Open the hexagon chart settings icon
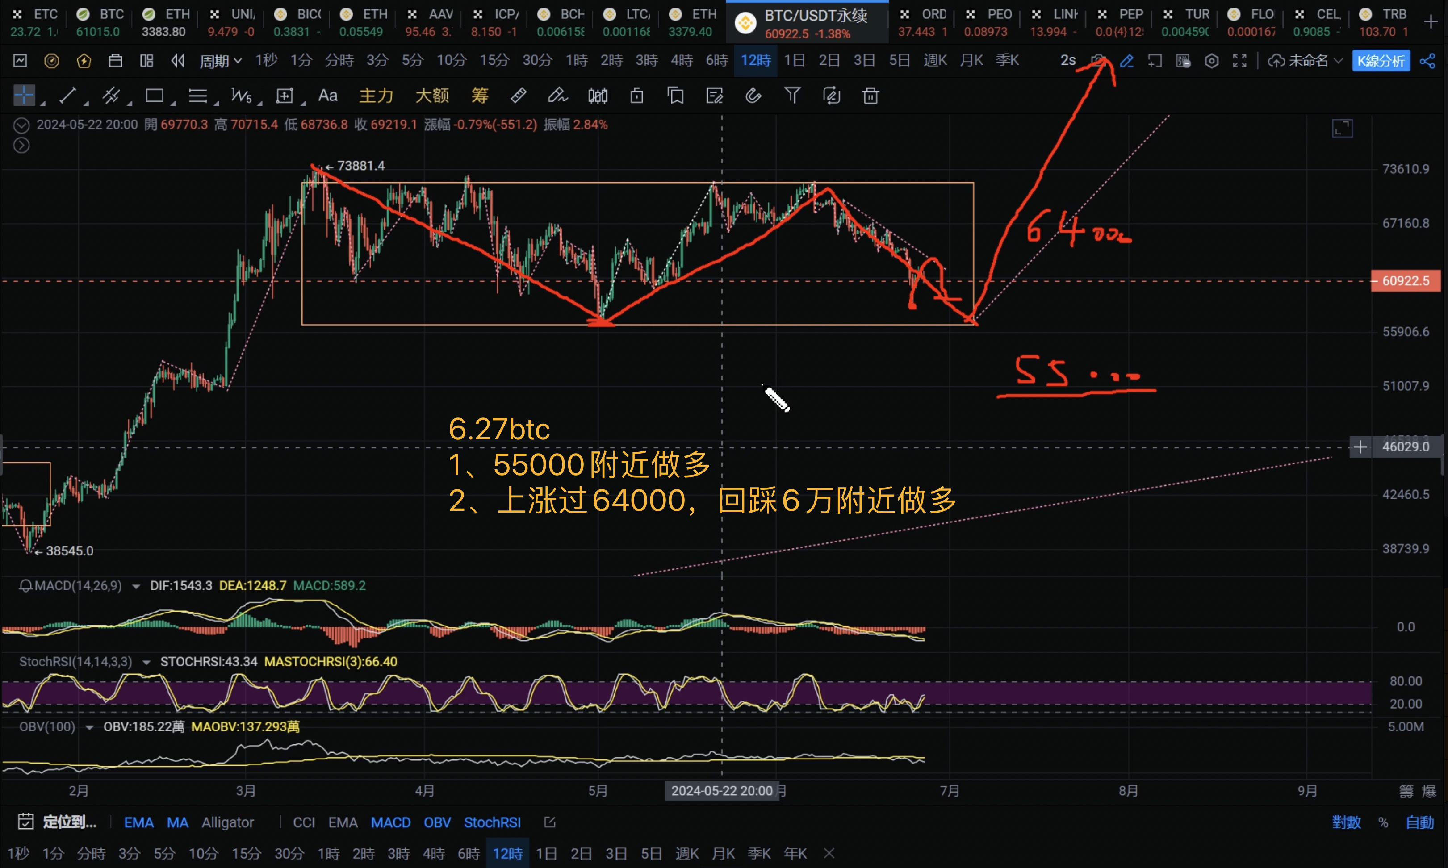Image resolution: width=1448 pixels, height=868 pixels. click(x=1212, y=60)
